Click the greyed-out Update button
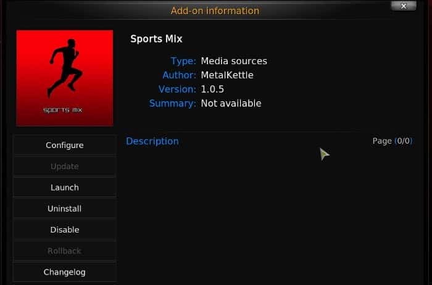 tap(65, 167)
